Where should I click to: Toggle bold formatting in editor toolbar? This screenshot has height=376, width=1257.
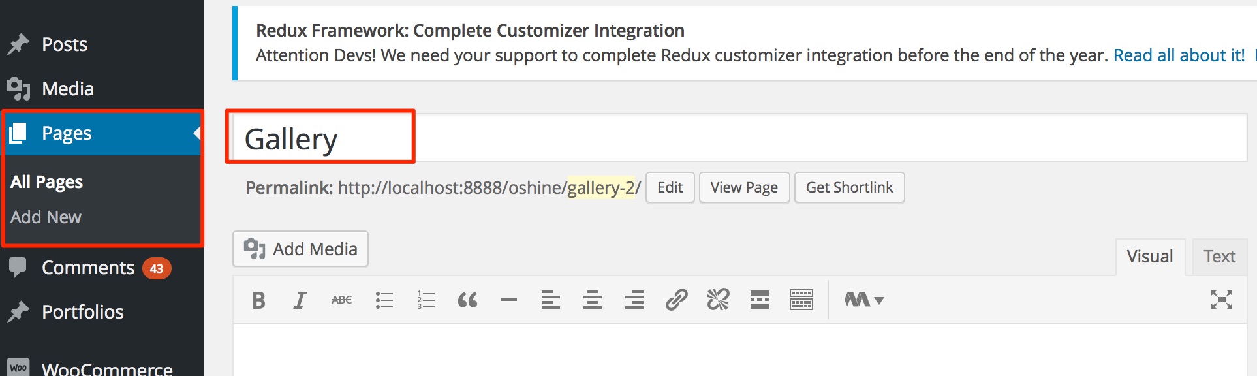(258, 300)
